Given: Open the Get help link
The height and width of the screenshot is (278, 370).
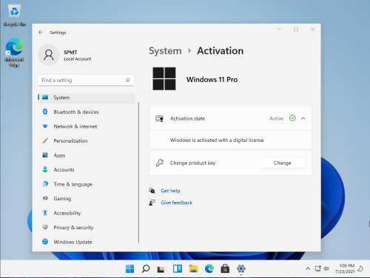Looking at the screenshot, I should pyautogui.click(x=170, y=191).
